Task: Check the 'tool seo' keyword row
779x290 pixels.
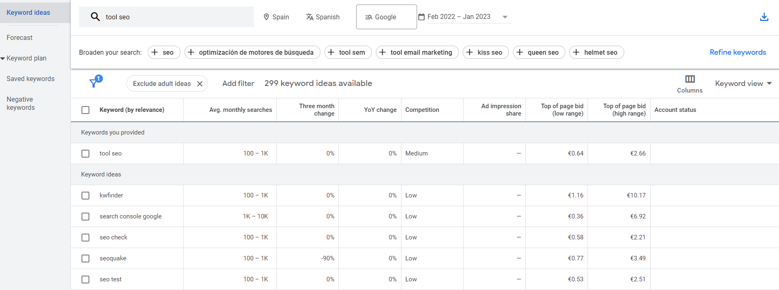Action: pos(86,153)
